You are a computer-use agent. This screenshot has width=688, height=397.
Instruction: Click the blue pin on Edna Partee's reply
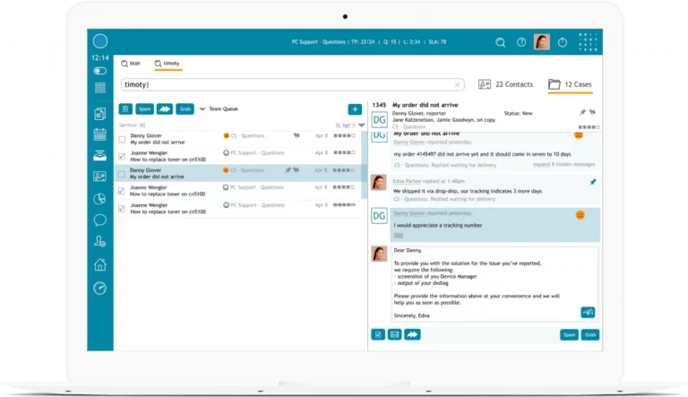tap(593, 182)
